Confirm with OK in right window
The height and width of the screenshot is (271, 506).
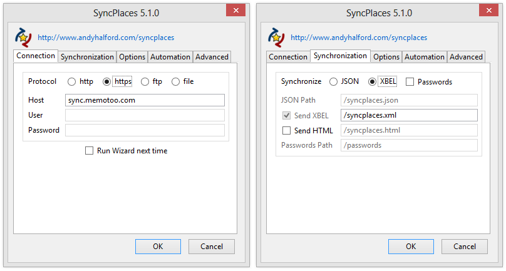coord(411,247)
